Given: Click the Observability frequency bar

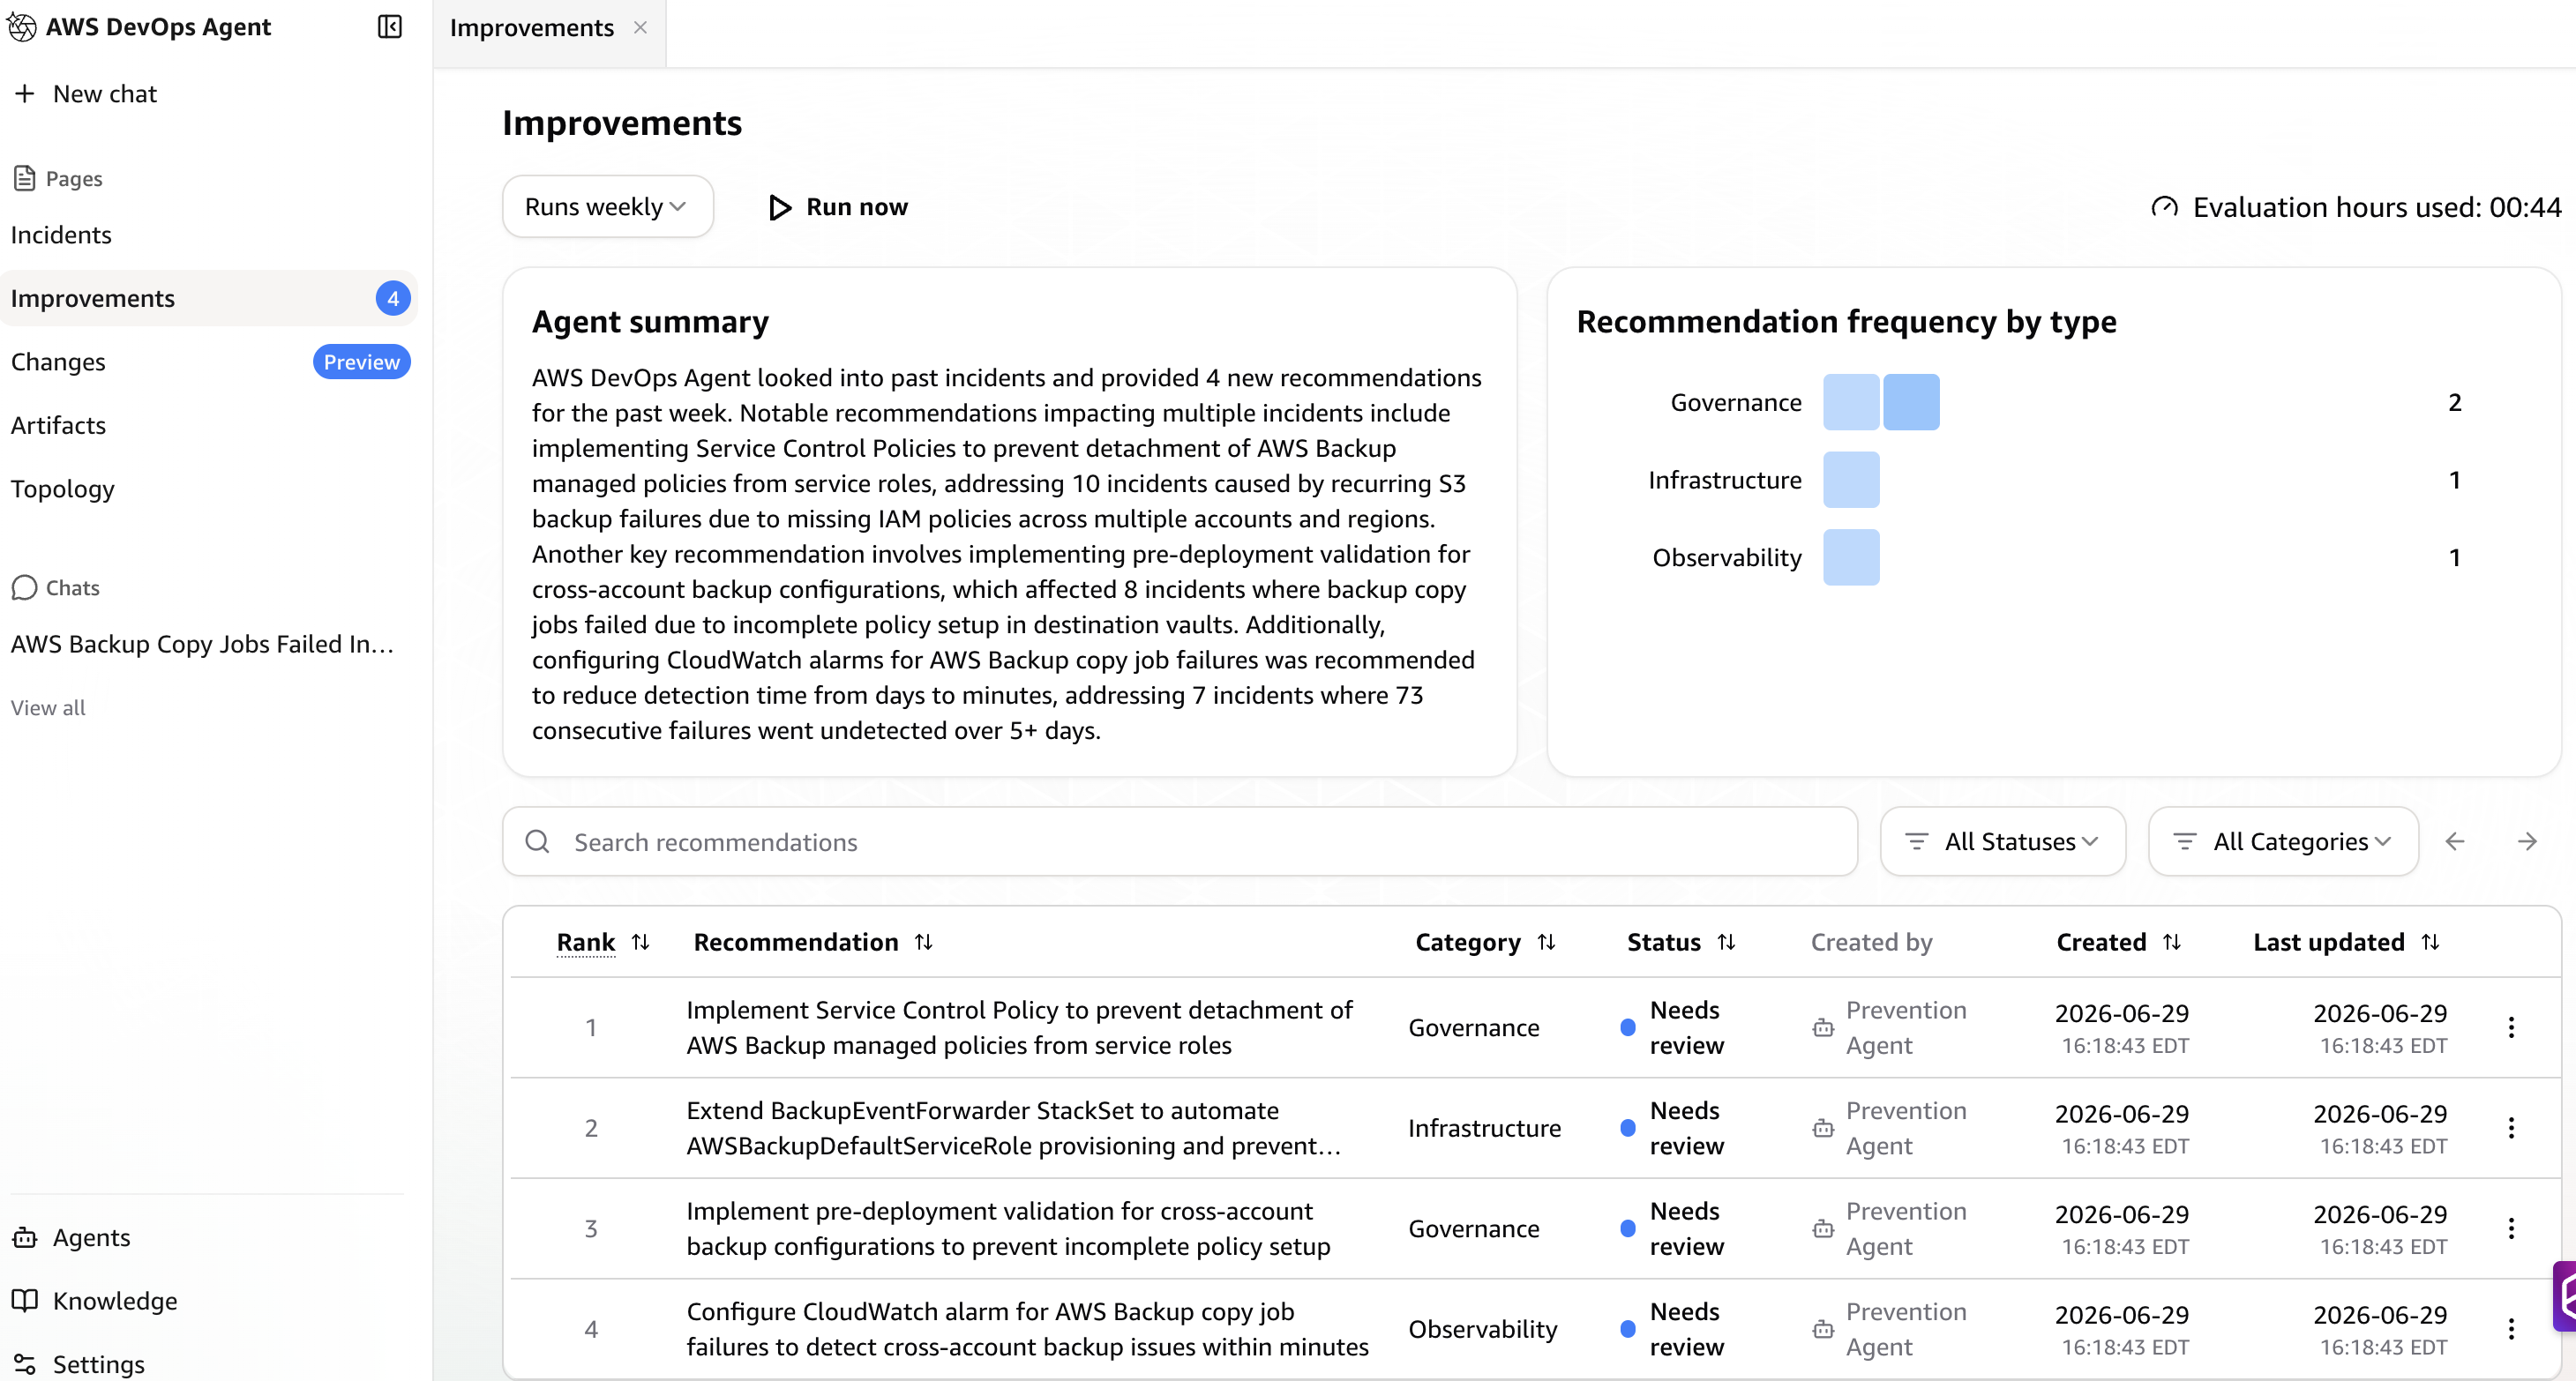Looking at the screenshot, I should [1851, 556].
